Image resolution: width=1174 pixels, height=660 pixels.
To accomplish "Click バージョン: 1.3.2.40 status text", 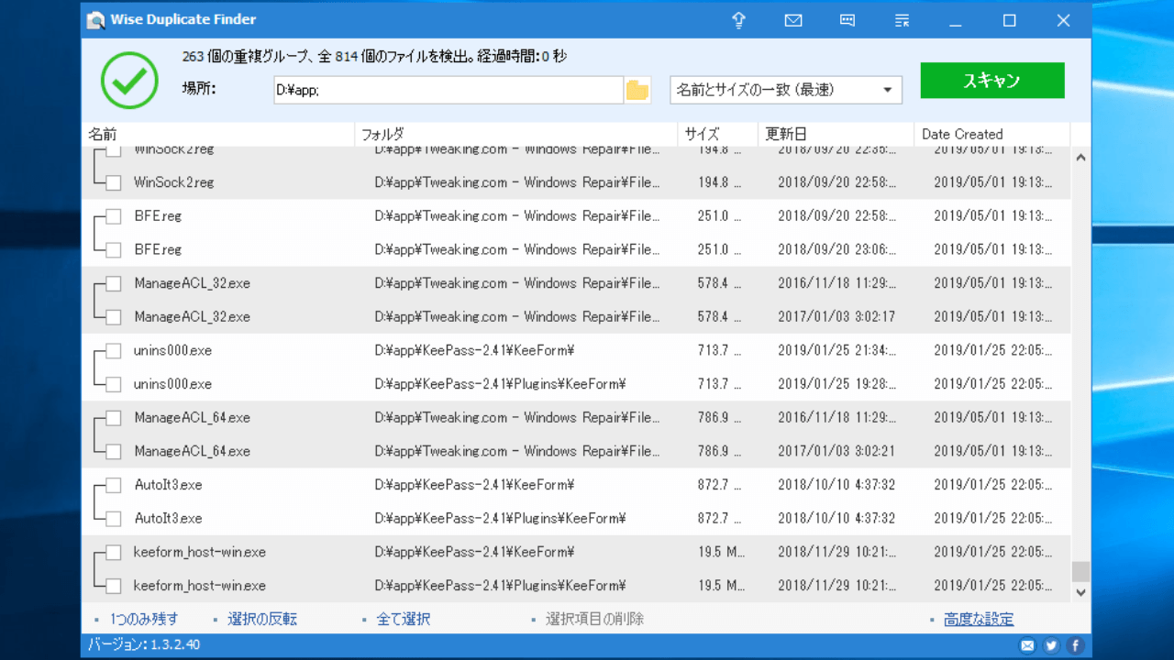I will click(x=144, y=644).
